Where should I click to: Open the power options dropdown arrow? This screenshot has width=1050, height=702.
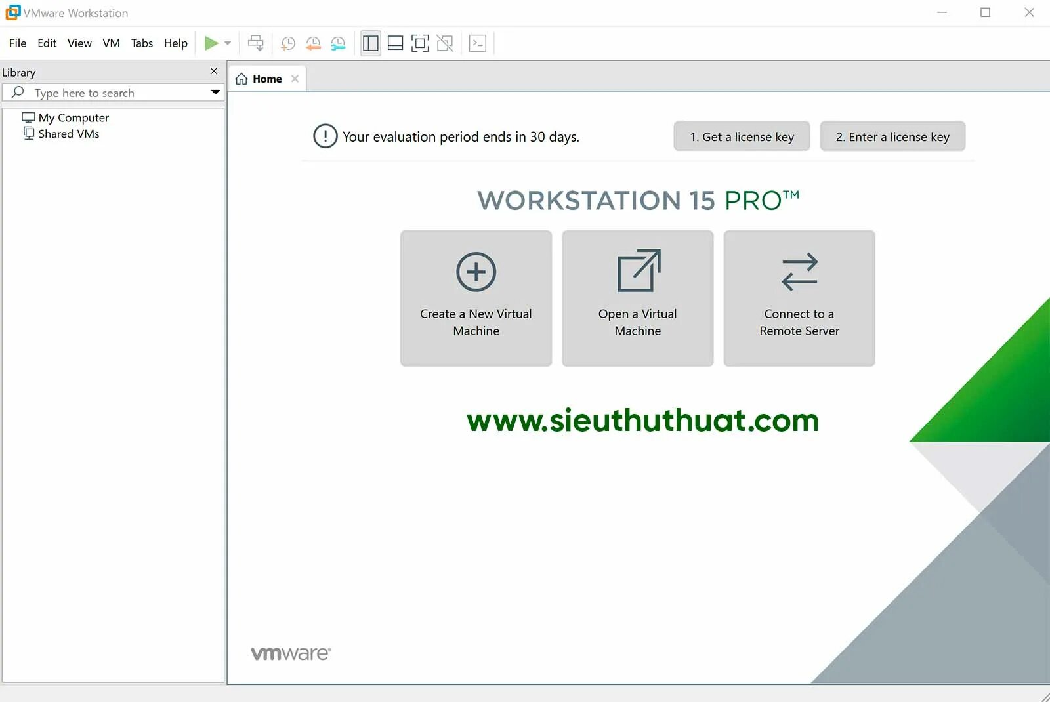tap(228, 43)
